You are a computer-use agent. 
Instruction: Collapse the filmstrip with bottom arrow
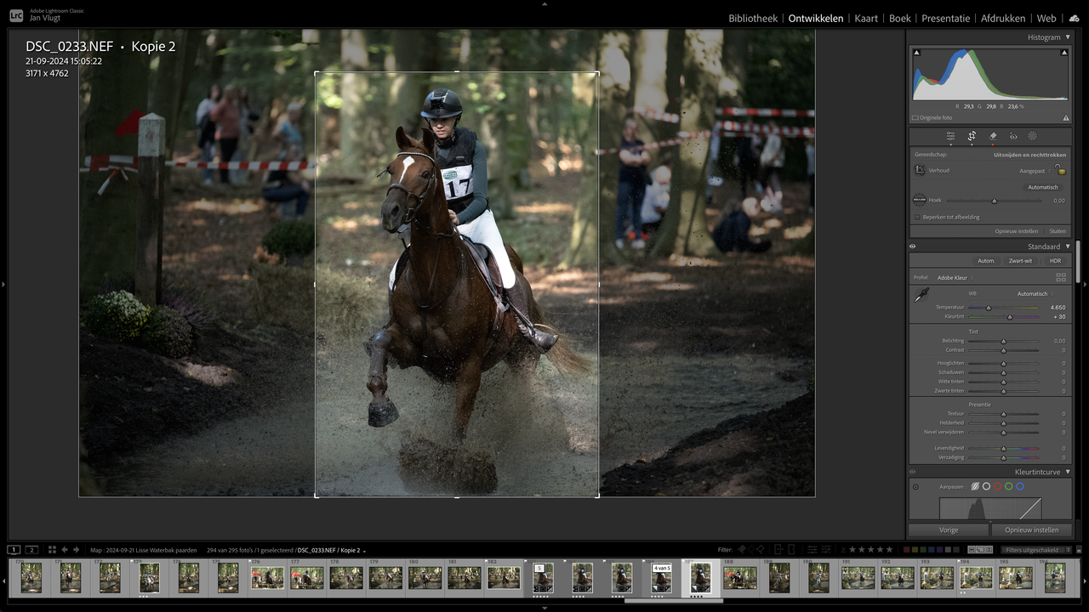(x=544, y=609)
